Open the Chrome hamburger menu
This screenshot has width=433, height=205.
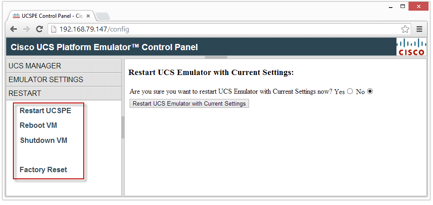pyautogui.click(x=419, y=29)
